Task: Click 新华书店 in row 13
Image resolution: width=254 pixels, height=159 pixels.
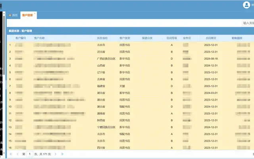Action: pyautogui.click(x=125, y=127)
